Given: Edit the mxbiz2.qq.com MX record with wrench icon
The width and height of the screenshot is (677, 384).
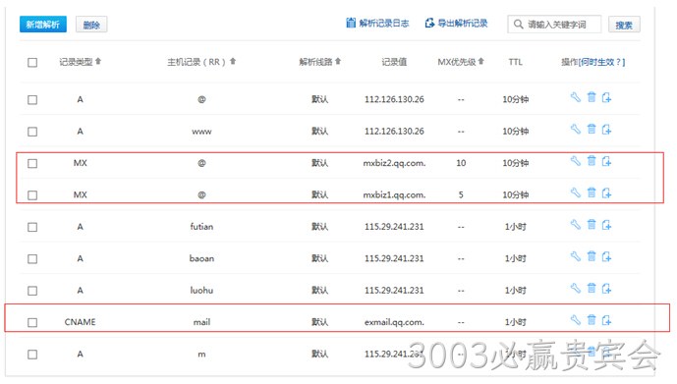Looking at the screenshot, I should (x=576, y=161).
